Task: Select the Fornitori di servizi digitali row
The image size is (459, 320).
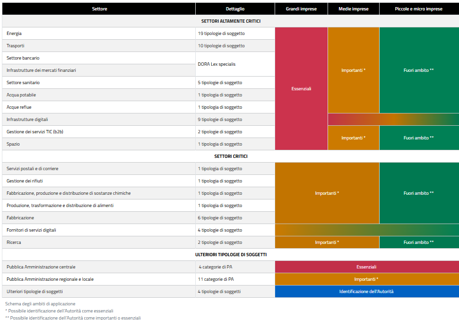Action: [31, 230]
